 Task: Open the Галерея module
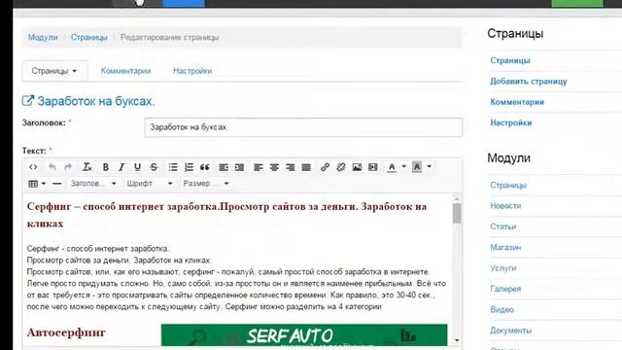click(x=505, y=289)
